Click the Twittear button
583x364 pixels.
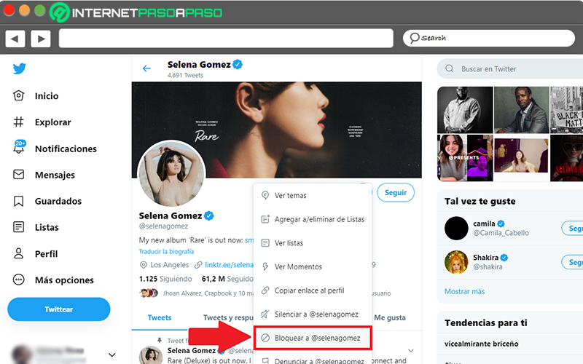[x=59, y=309]
